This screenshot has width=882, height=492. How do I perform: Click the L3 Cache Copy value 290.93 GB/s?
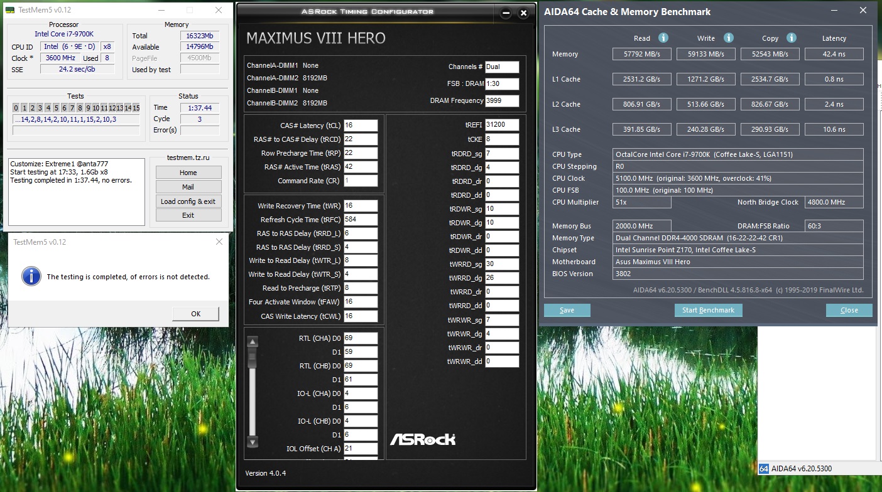tap(770, 129)
